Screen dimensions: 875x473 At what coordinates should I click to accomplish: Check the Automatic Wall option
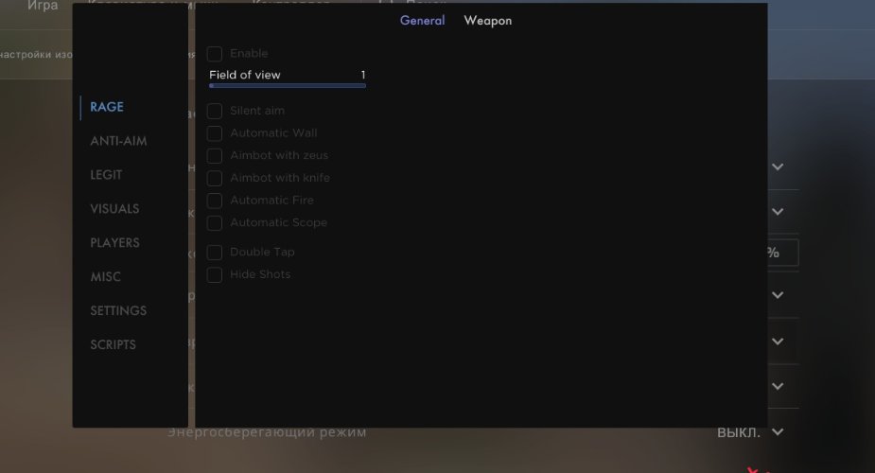[215, 133]
